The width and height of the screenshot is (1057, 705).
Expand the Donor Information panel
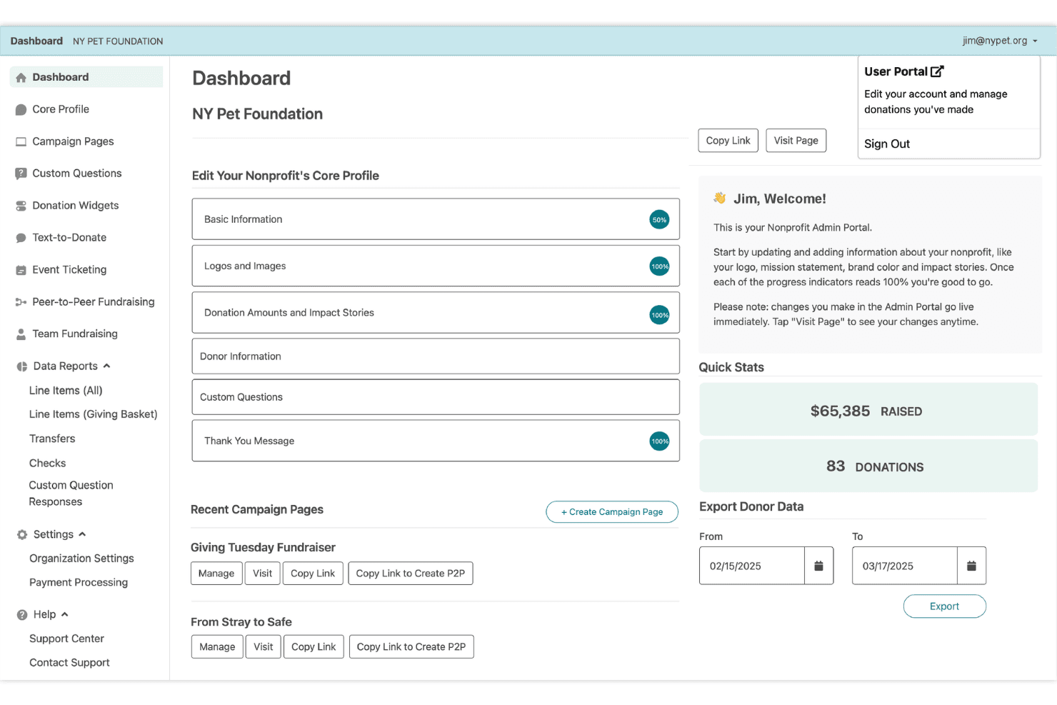coord(436,356)
